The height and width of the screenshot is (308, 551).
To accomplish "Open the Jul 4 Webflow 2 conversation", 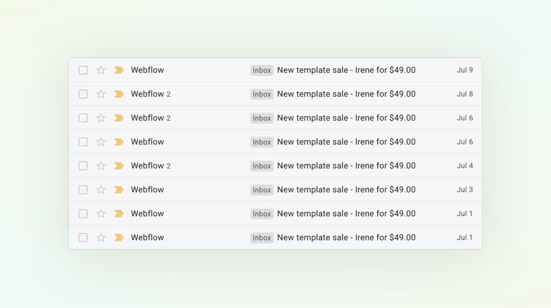I will point(346,165).
